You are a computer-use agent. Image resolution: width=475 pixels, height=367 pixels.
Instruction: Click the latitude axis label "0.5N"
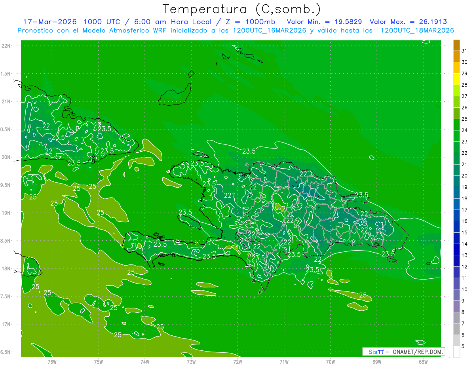coord(6,129)
